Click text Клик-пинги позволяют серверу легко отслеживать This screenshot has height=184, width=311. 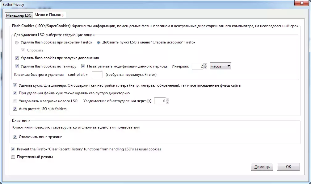click(76, 127)
